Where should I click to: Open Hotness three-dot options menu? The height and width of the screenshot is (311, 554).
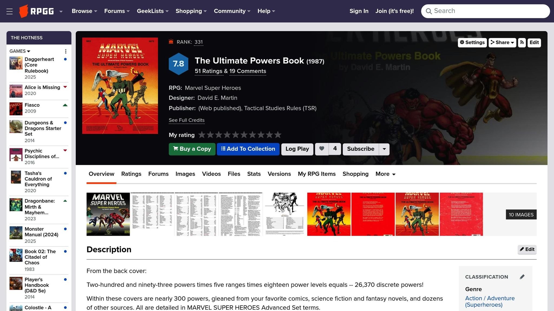(x=66, y=51)
